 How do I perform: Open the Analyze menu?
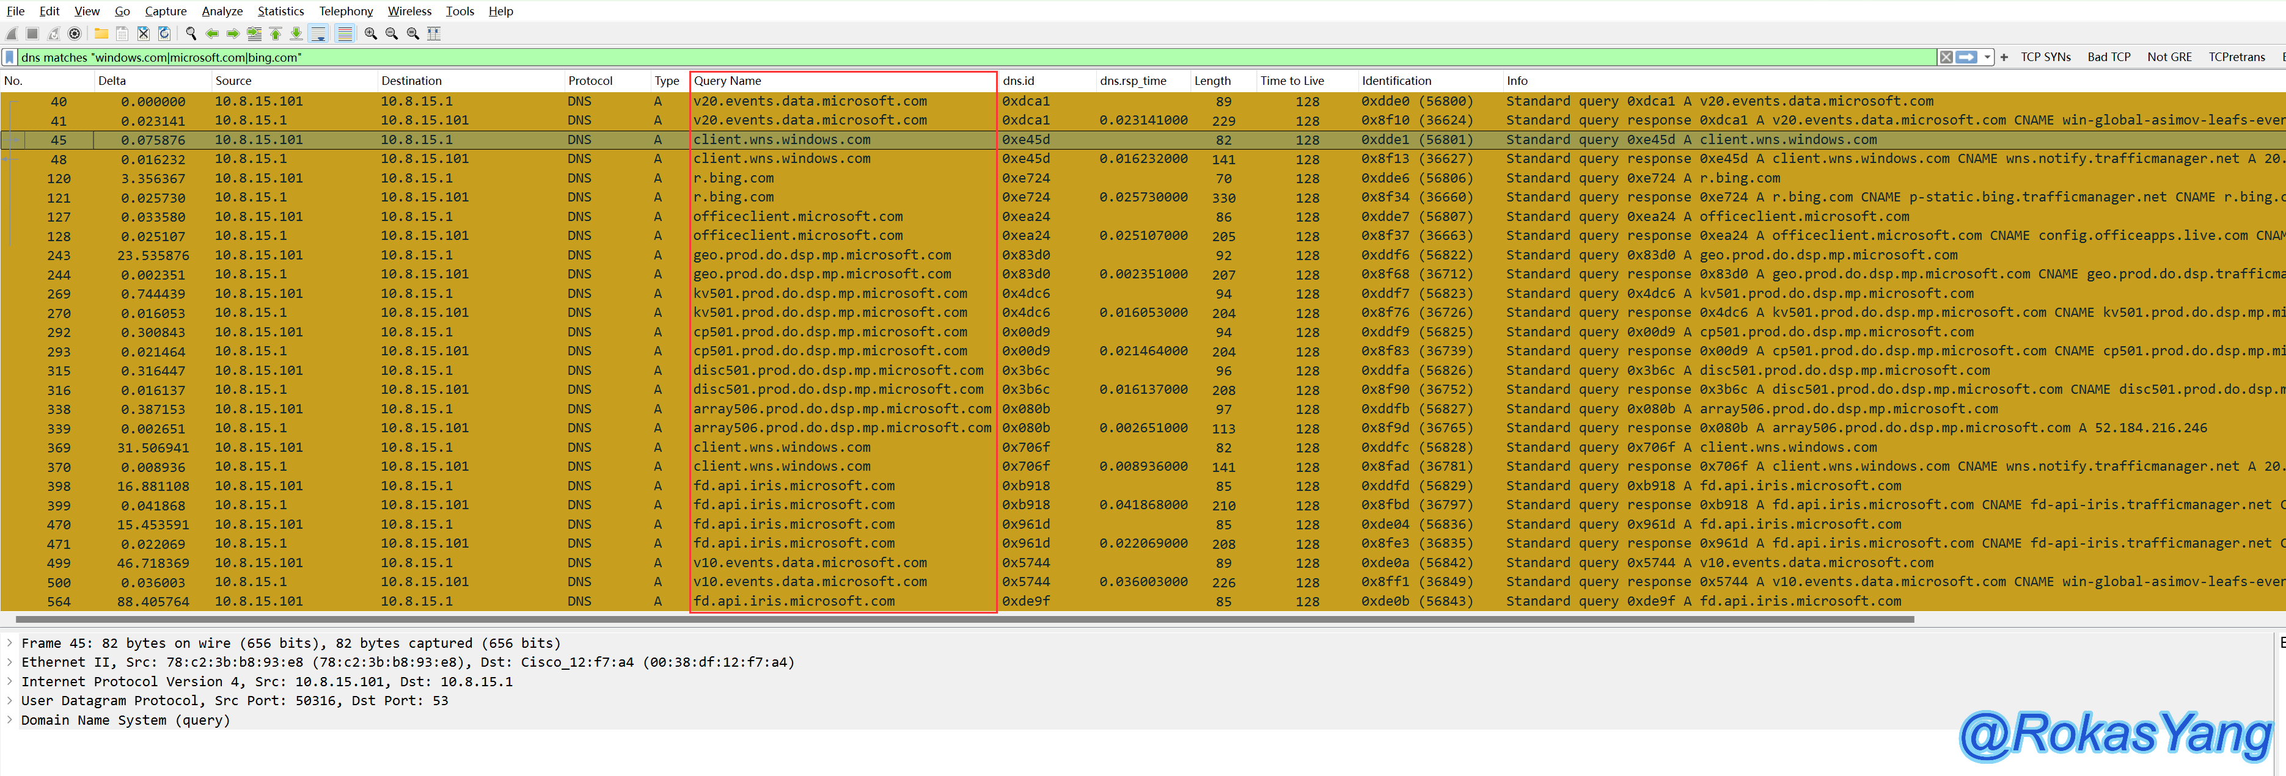pyautogui.click(x=222, y=12)
